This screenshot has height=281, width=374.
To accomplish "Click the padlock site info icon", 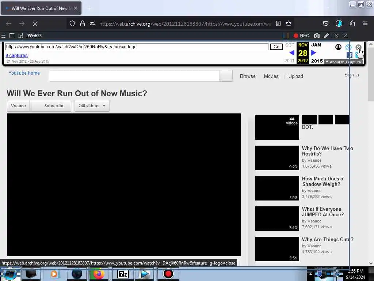I will [x=83, y=23].
